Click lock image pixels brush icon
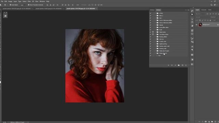This screenshot has height=123, width=219. pyautogui.click(x=203, y=20)
